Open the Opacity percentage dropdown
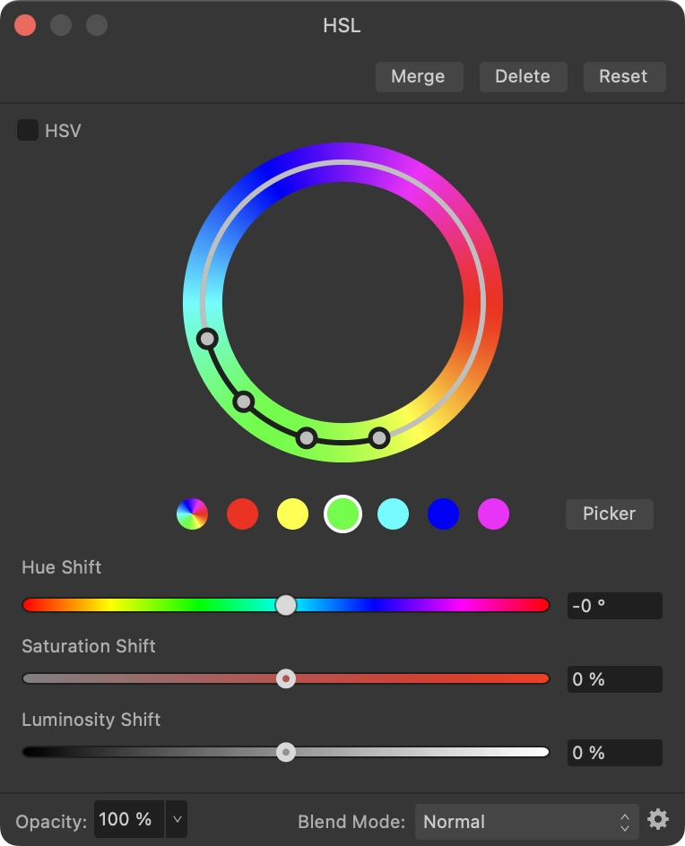This screenshot has height=846, width=685. [x=177, y=819]
